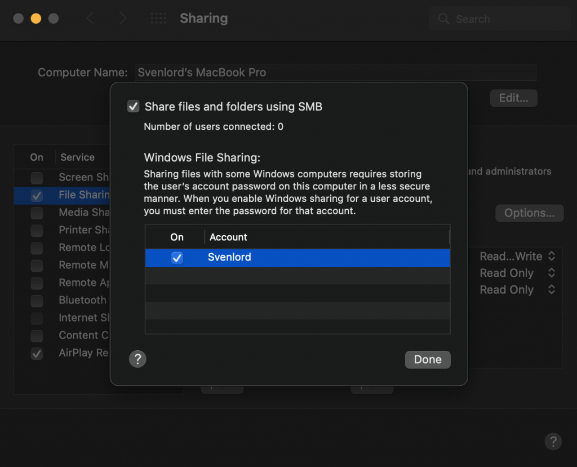Open the Show All preferences grid icon
The width and height of the screenshot is (577, 467).
point(158,18)
